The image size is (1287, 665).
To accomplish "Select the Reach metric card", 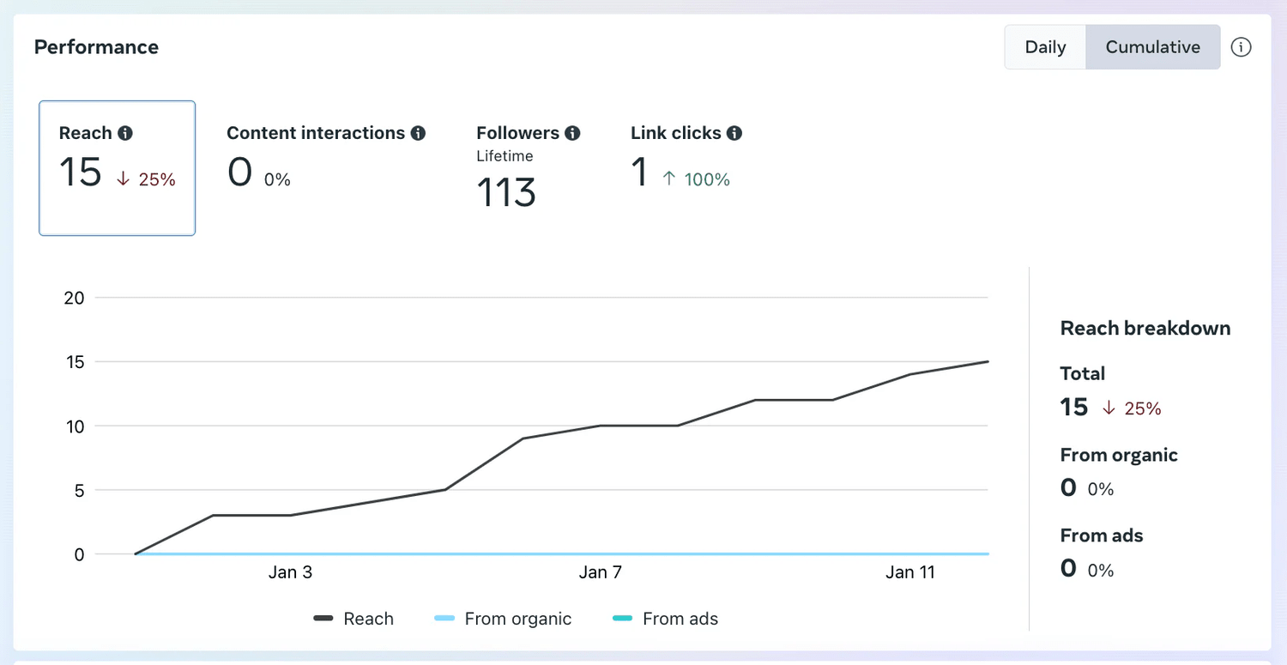I will 117,168.
